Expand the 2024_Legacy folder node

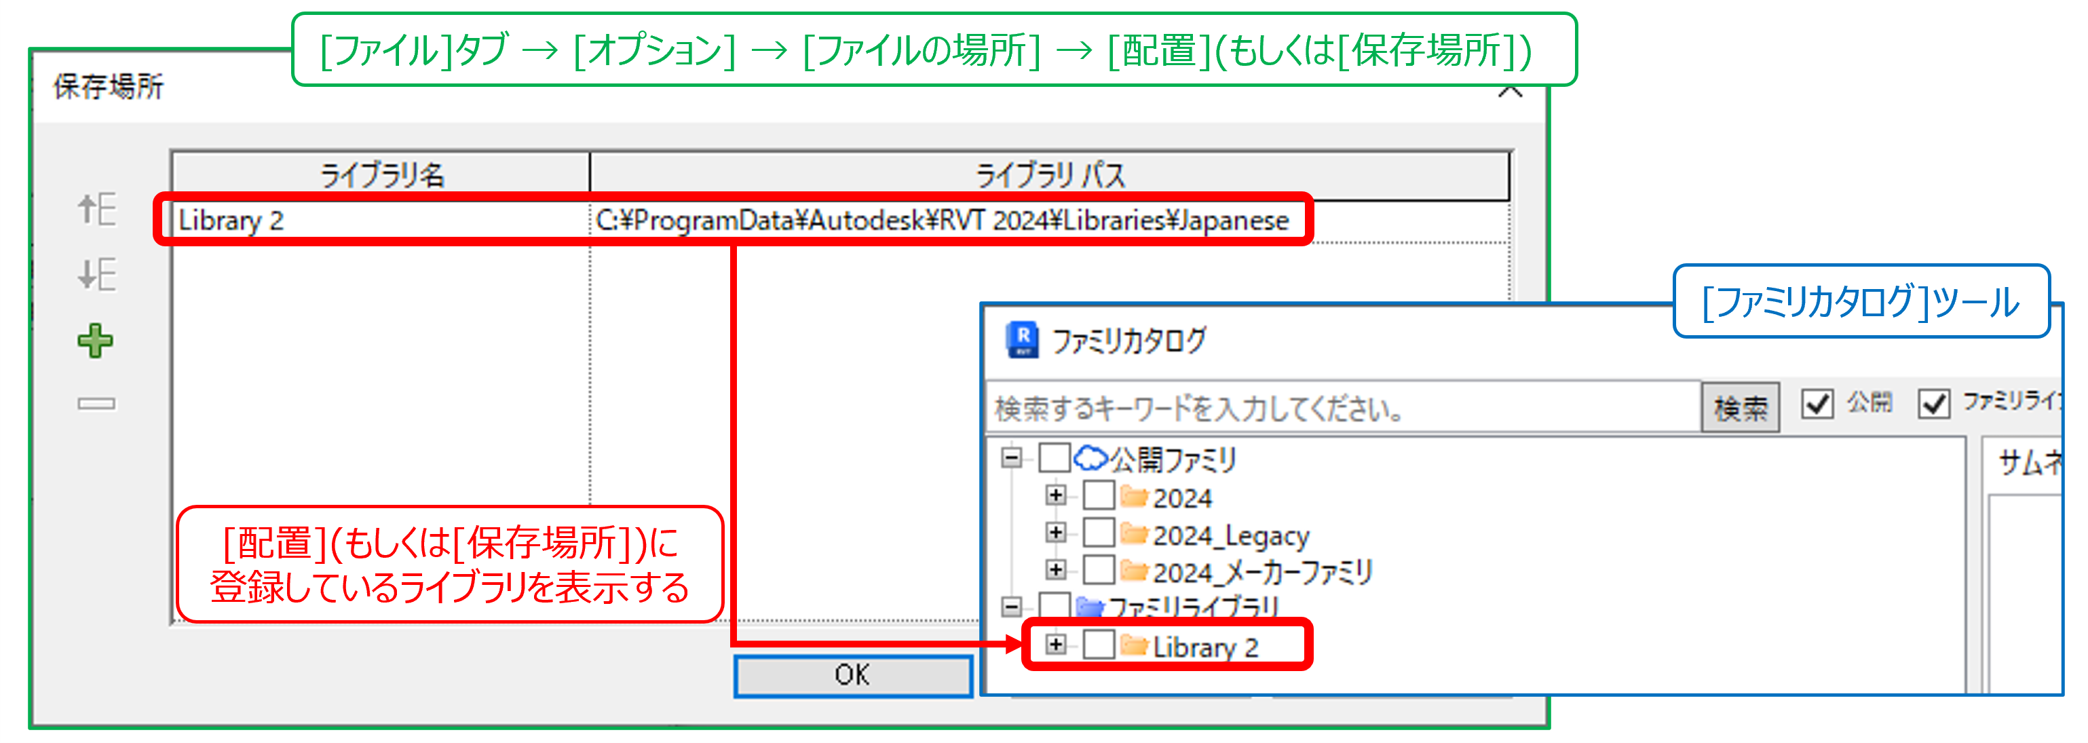(1055, 533)
